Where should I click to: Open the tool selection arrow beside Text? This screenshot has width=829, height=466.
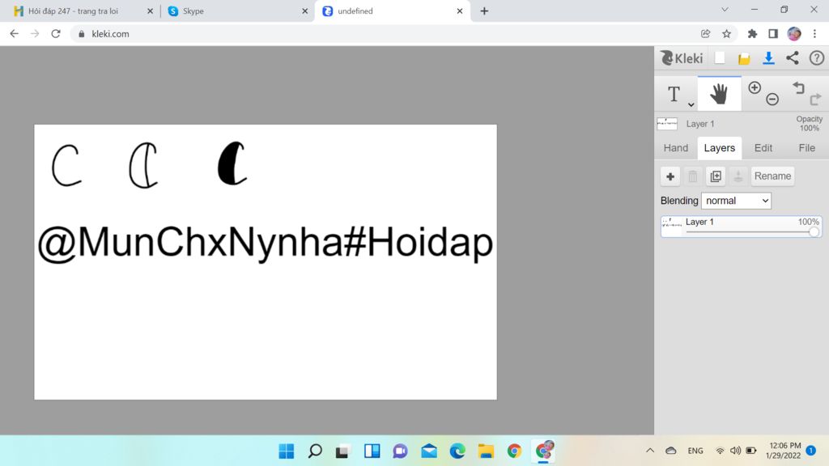click(x=691, y=104)
